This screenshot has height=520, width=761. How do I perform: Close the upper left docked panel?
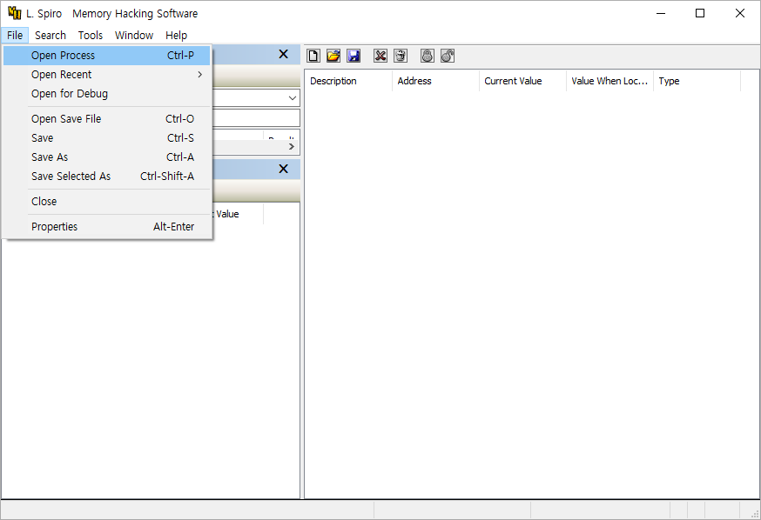click(x=284, y=54)
